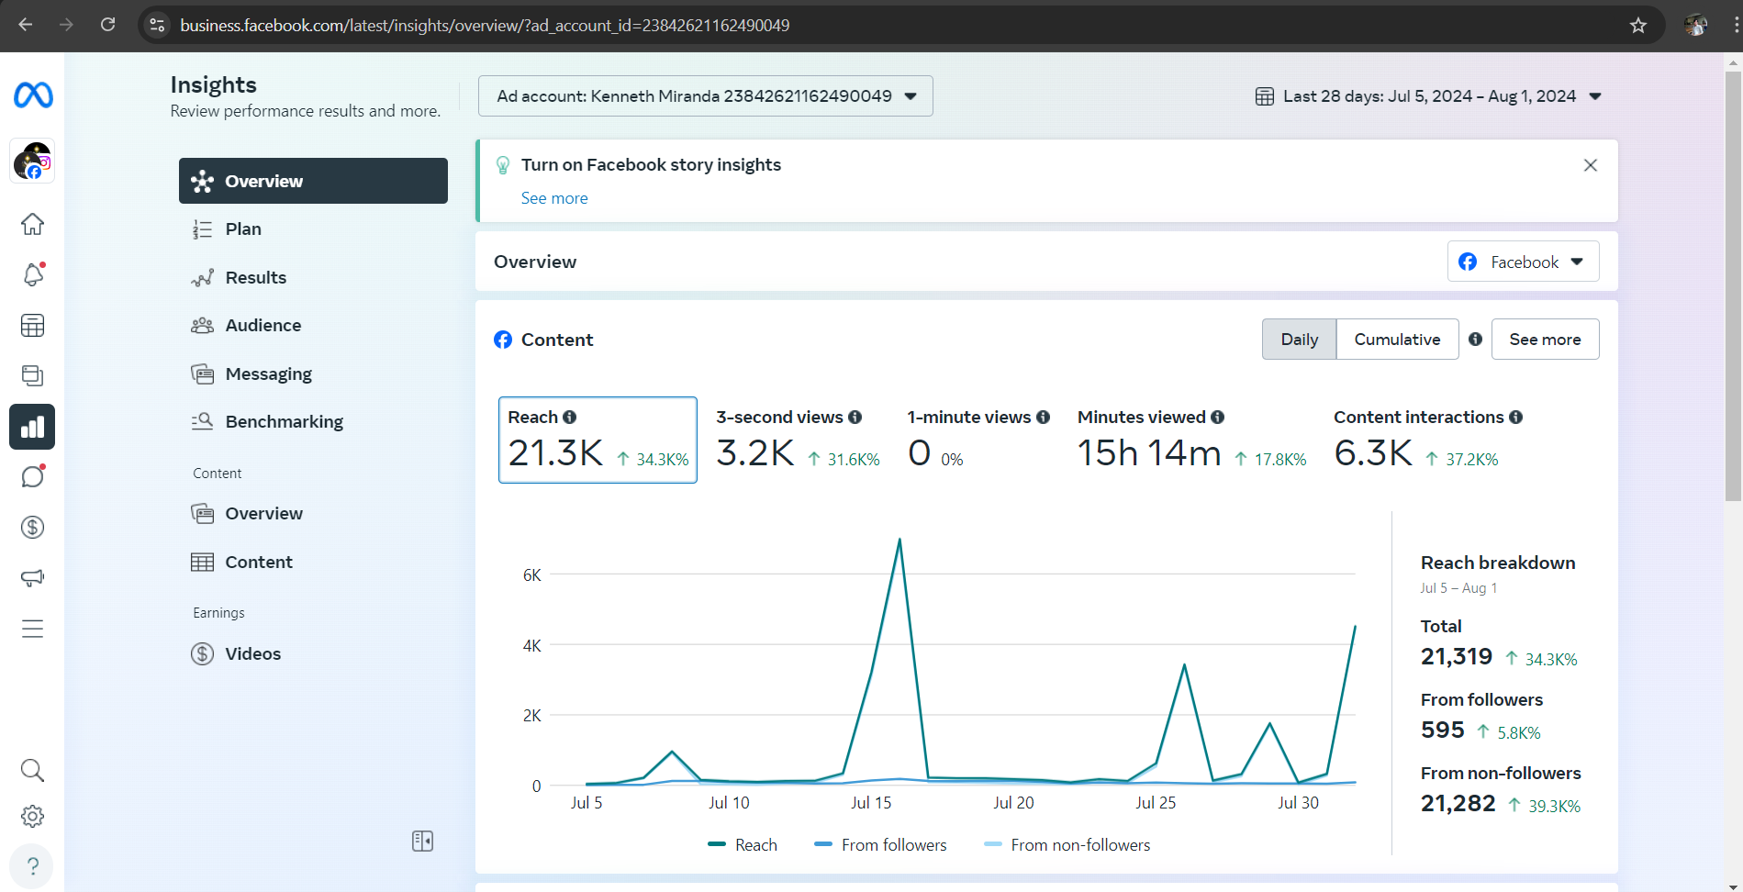Click the Search magnifier icon in left rail

click(33, 770)
